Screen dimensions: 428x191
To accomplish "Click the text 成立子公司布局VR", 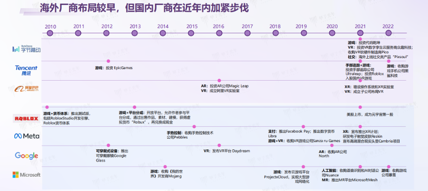I will (x=368, y=92).
